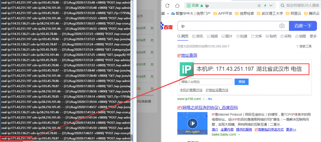
Task: Click the 354天 cell in background table
Action: pyautogui.click(x=141, y=40)
